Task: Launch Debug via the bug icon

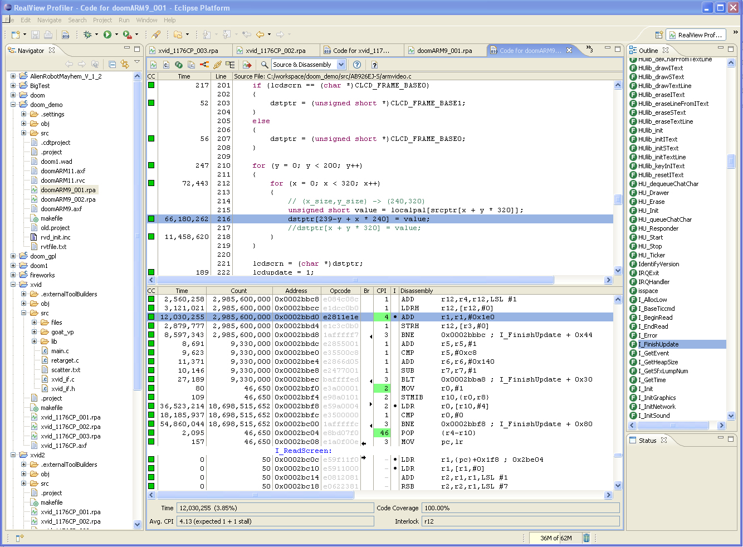Action: click(x=87, y=35)
